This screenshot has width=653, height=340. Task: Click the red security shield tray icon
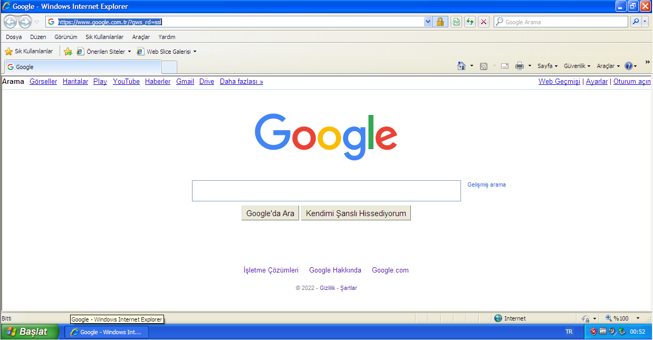click(x=593, y=332)
